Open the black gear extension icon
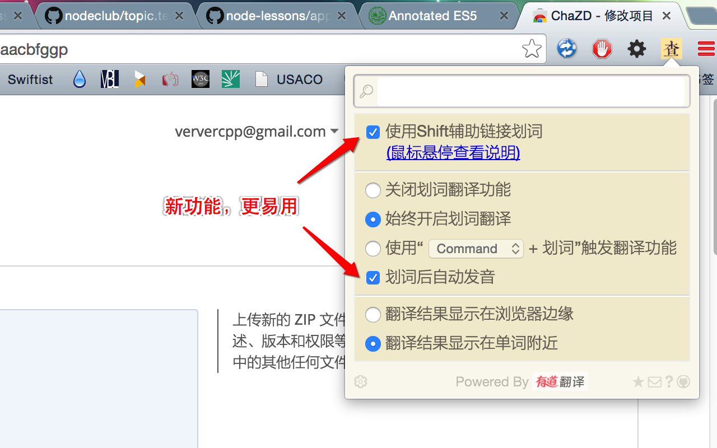Viewport: 717px width, 448px height. point(637,49)
